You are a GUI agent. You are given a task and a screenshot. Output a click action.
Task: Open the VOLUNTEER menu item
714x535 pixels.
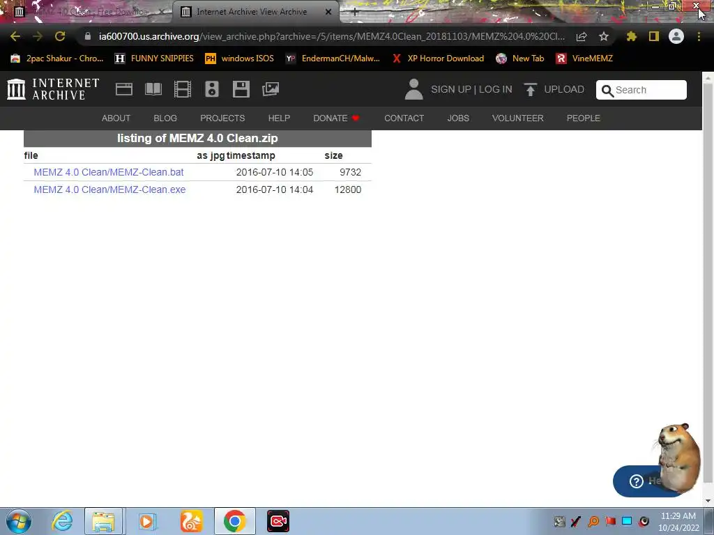(x=517, y=118)
